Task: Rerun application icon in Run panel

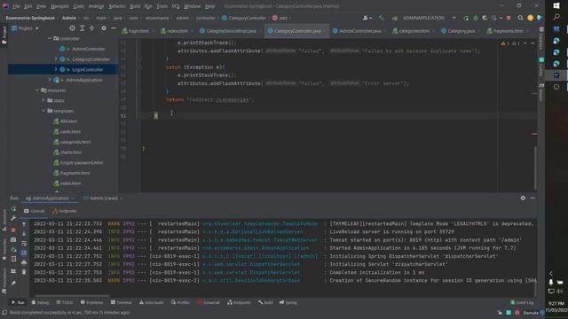Action: (13, 209)
